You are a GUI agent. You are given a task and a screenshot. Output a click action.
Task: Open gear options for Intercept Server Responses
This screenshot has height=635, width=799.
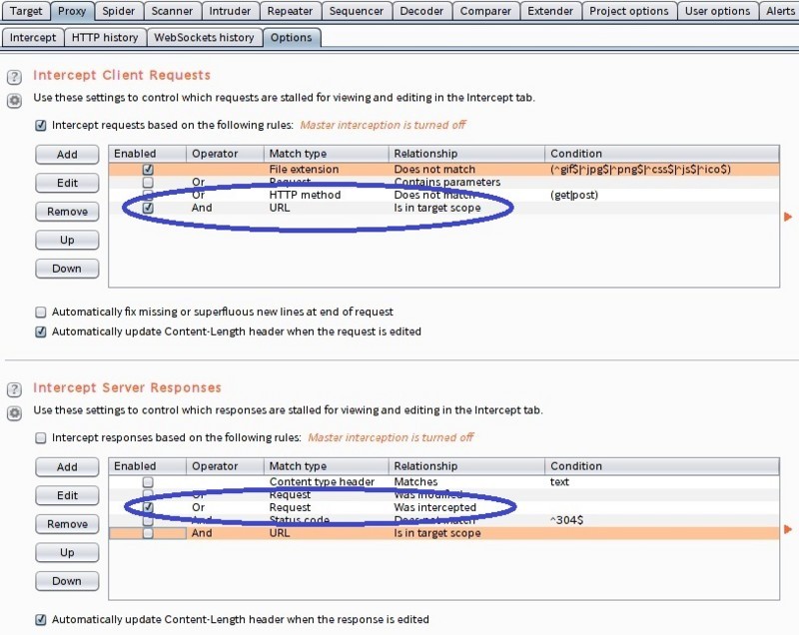14,413
